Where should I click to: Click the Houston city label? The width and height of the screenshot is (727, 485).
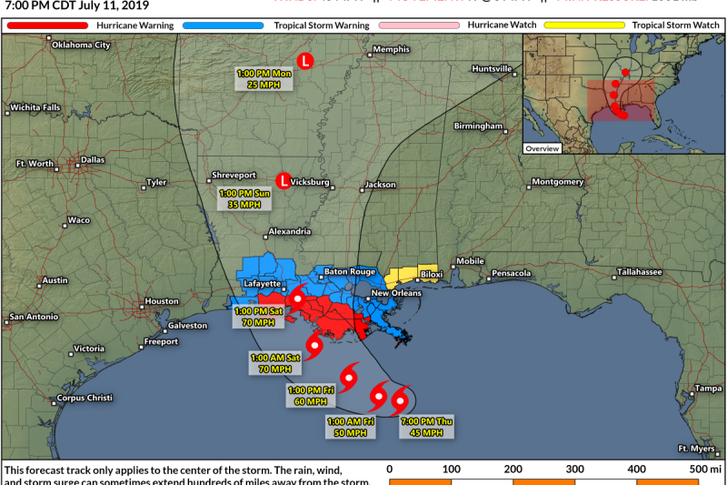tap(162, 301)
